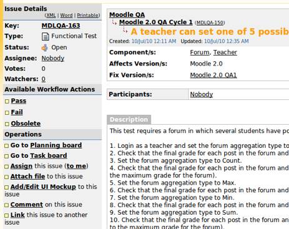The width and height of the screenshot is (289, 229).
Task: Open the Add/Edit UI Mockup link
Action: pyautogui.click(x=43, y=187)
